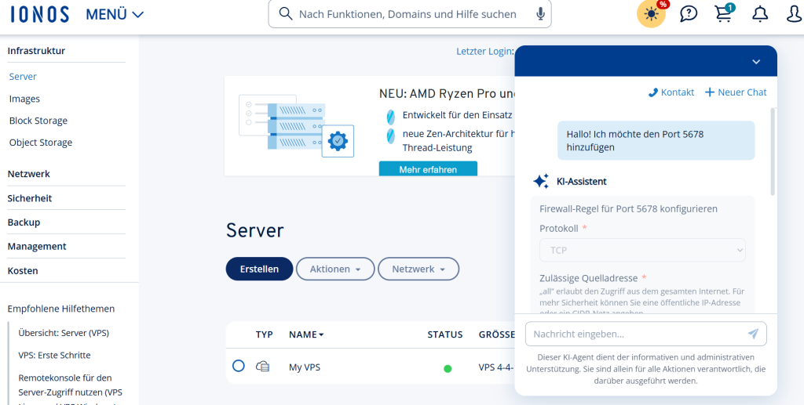Expand the Kosten sidebar section

coord(23,270)
